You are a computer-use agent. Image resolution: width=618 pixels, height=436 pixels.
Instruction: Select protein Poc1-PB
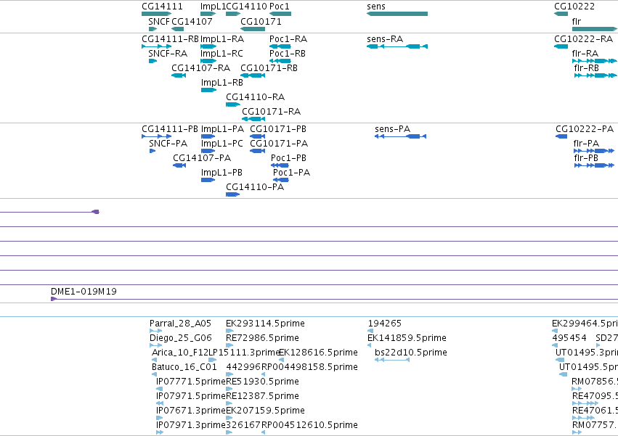pos(280,166)
